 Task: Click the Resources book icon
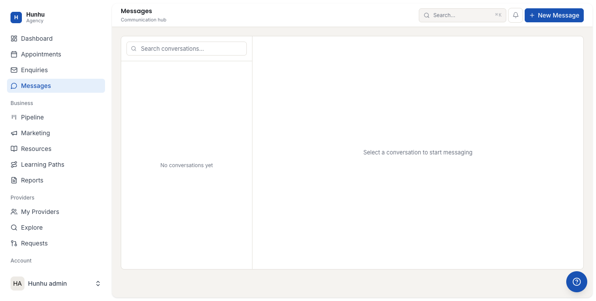click(x=14, y=149)
